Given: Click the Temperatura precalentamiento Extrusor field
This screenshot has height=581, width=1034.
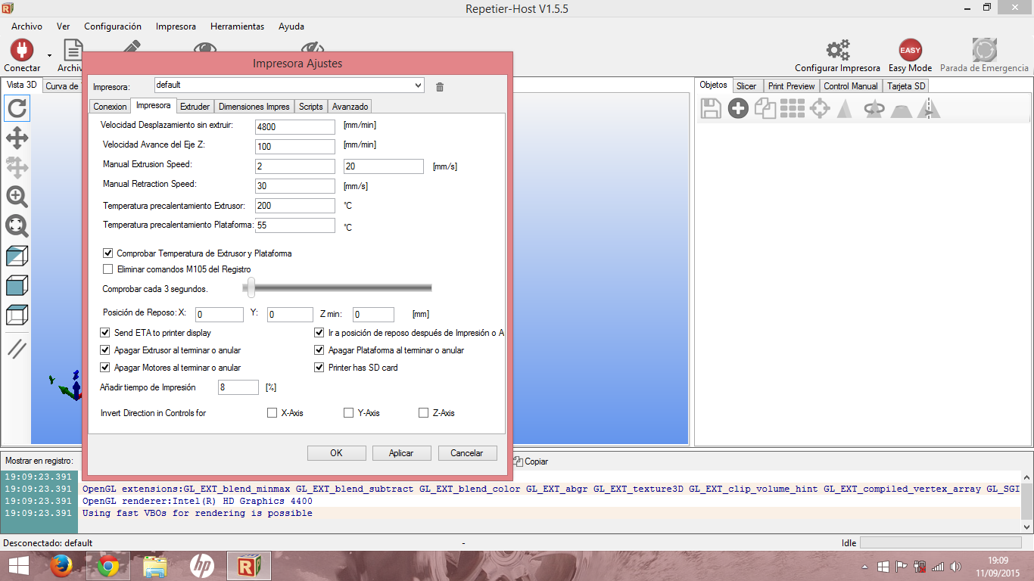Looking at the screenshot, I should [x=295, y=206].
